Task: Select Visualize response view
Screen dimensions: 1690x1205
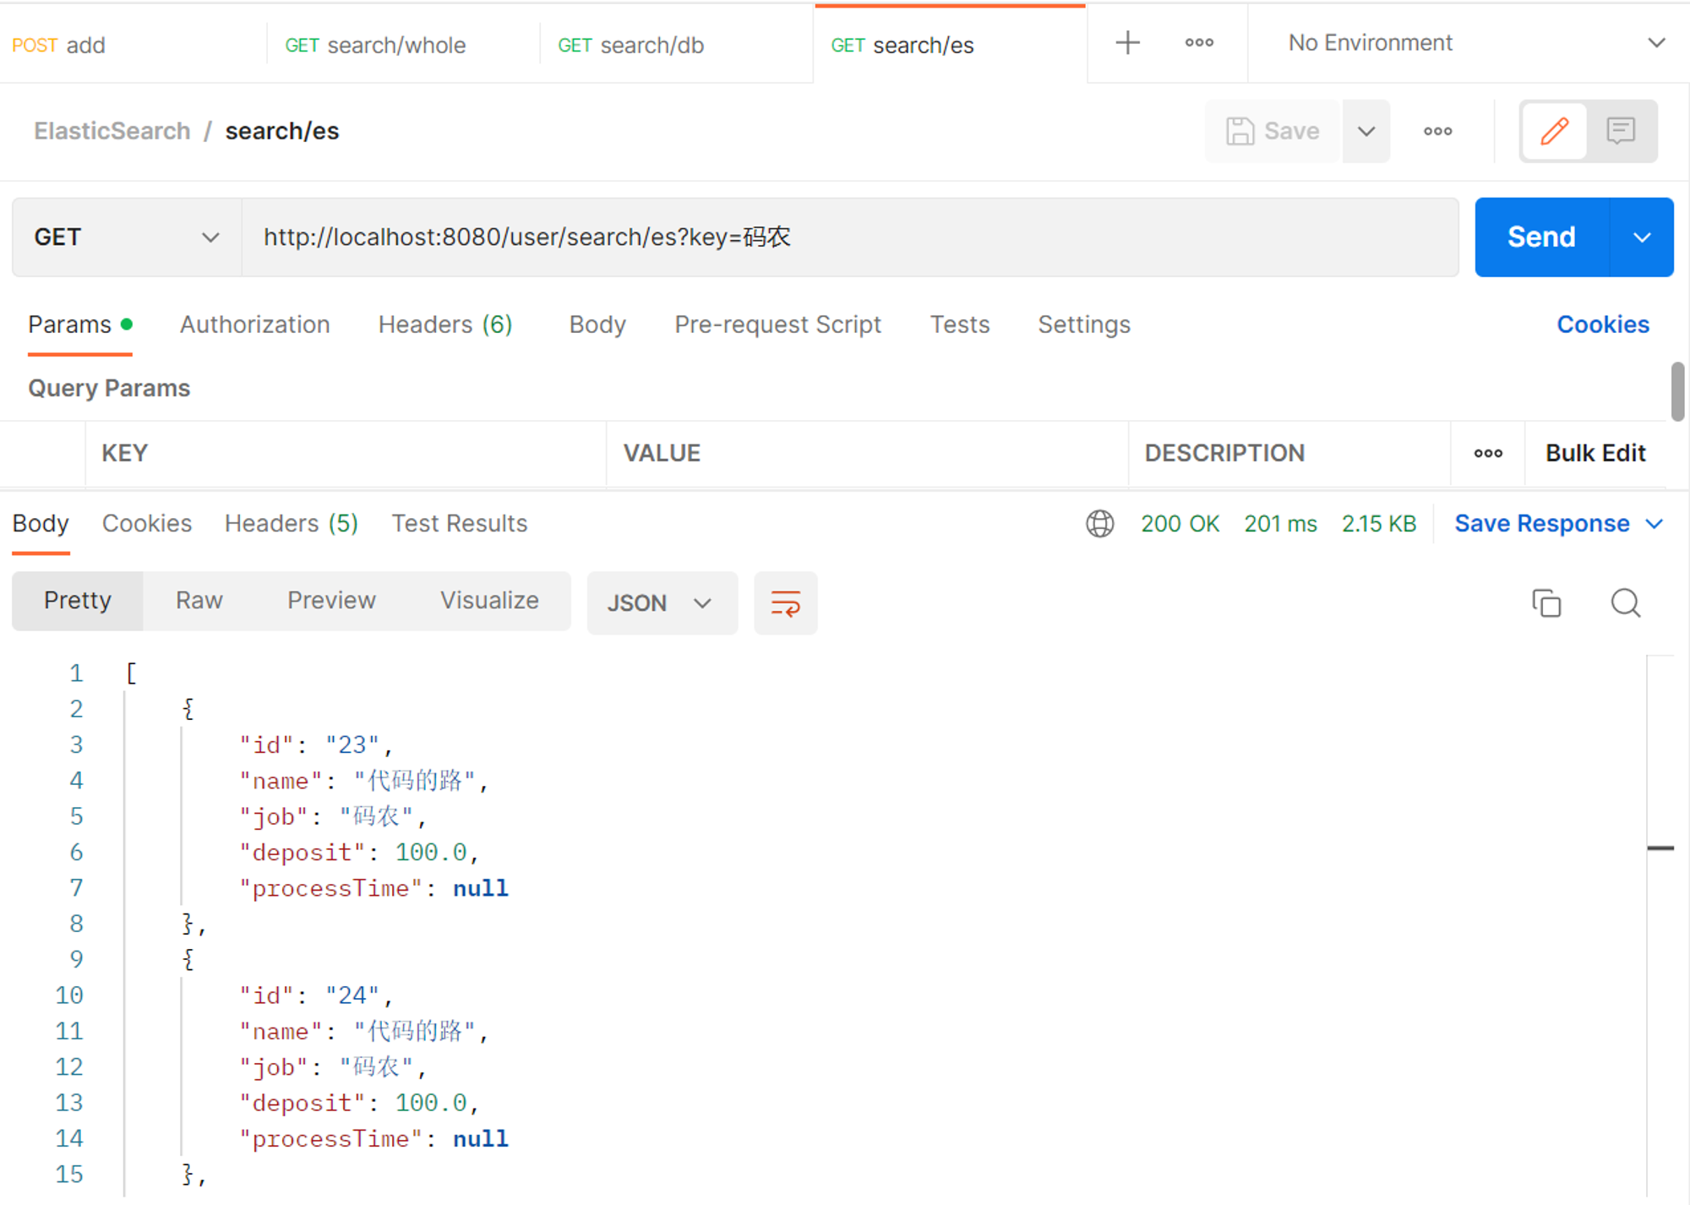Action: tap(489, 601)
